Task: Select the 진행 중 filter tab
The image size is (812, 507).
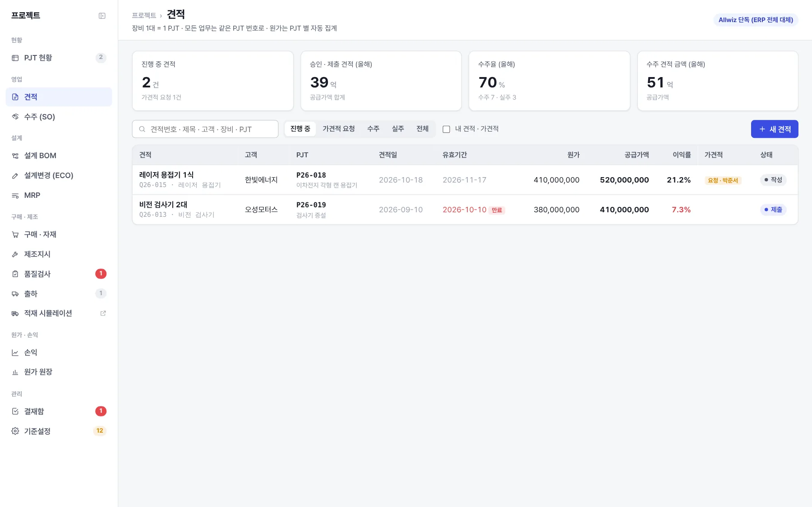Action: [300, 129]
